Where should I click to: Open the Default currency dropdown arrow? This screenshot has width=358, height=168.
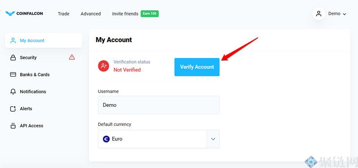pyautogui.click(x=213, y=139)
